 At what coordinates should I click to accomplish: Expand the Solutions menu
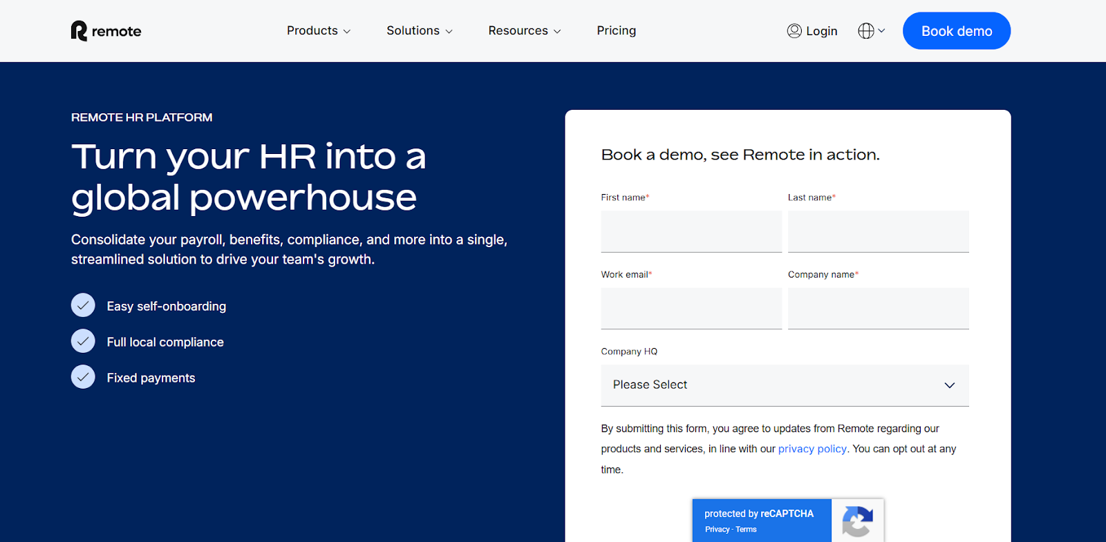point(420,30)
